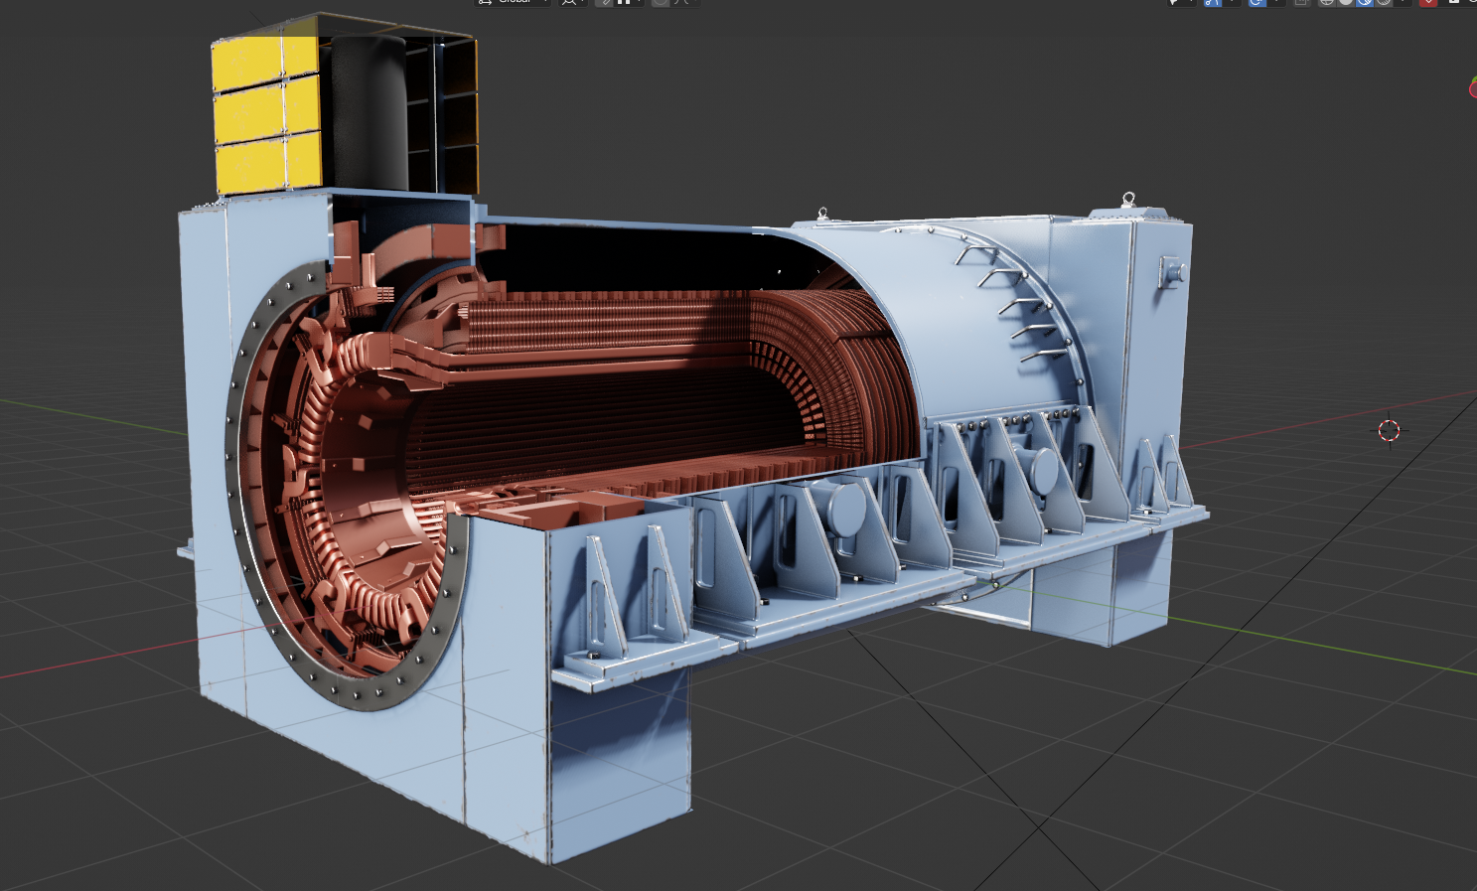Select the yellow panel on top housing

tap(248, 114)
